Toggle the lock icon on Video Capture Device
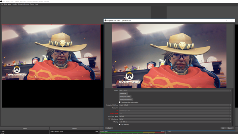The width and height of the screenshot is (238, 134). pos(98,131)
